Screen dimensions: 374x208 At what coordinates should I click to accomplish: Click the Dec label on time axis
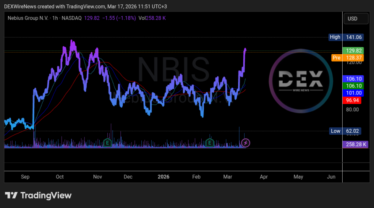click(x=128, y=177)
